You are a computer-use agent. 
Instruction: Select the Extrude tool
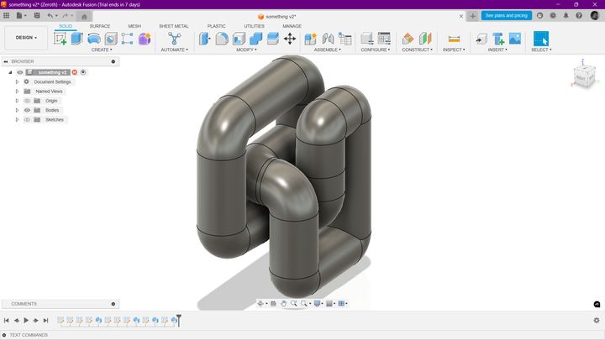point(76,39)
